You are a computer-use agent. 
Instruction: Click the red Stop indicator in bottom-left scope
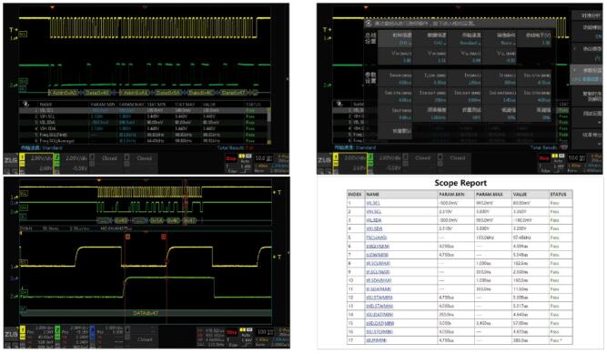click(x=232, y=332)
